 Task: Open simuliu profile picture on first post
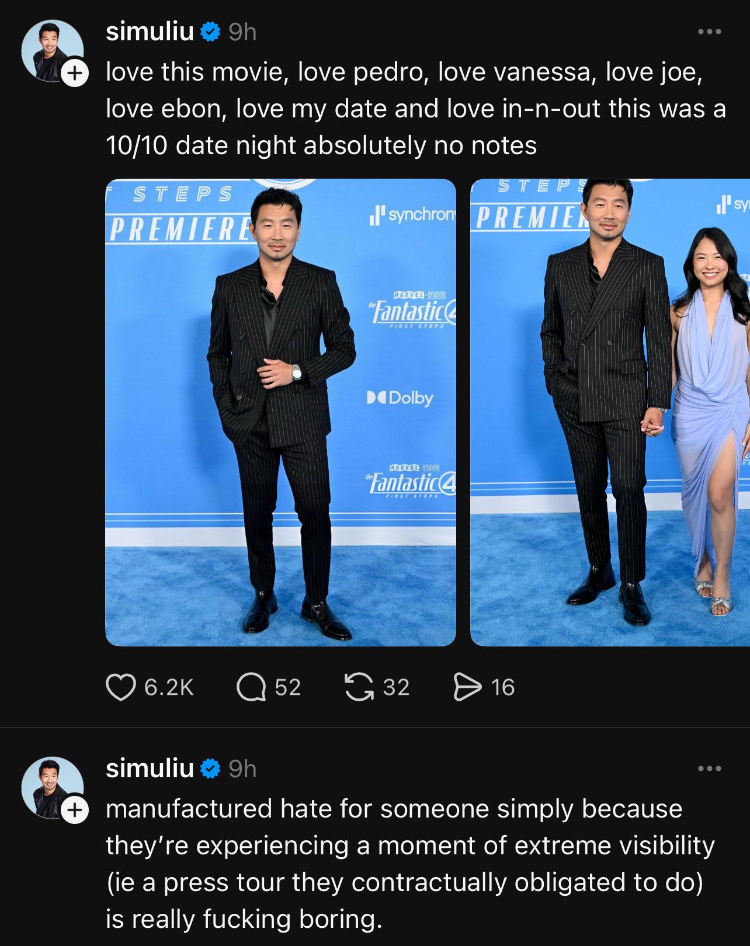pos(51,51)
